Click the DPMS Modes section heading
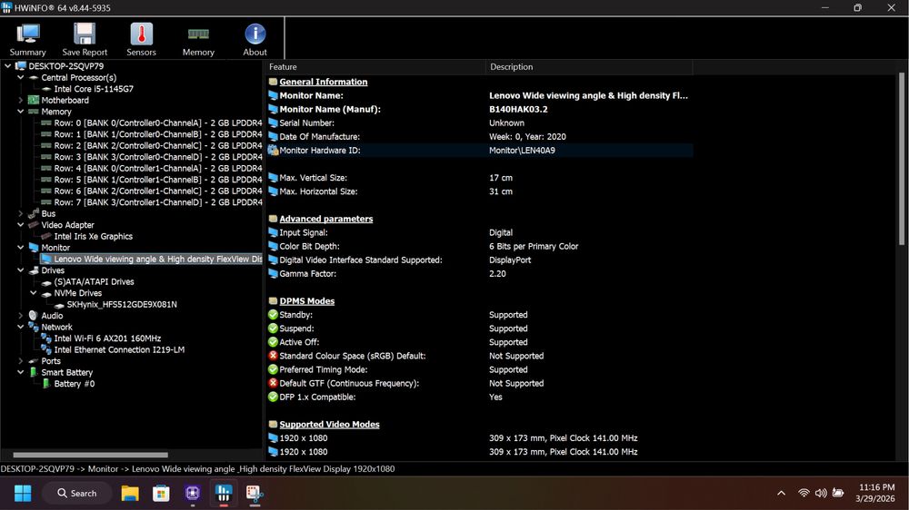Screen dimensions: 909x510 tap(306, 301)
